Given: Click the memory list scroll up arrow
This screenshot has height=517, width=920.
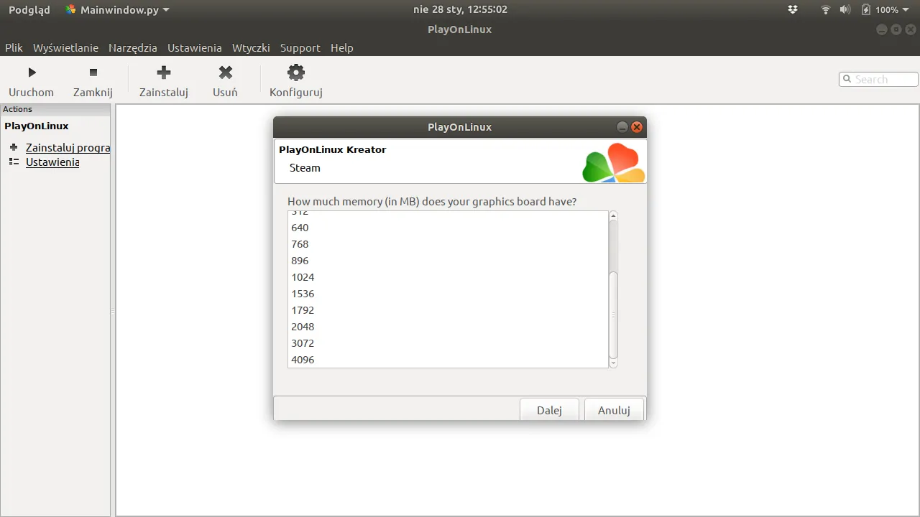Looking at the screenshot, I should pos(613,215).
